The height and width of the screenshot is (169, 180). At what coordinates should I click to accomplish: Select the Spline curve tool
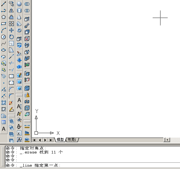pyautogui.click(x=4, y=44)
